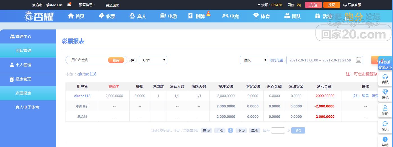Click 追号 action link in qiutao118 row
Image resolution: width=393 pixels, height=147 pixels.
click(x=365, y=96)
